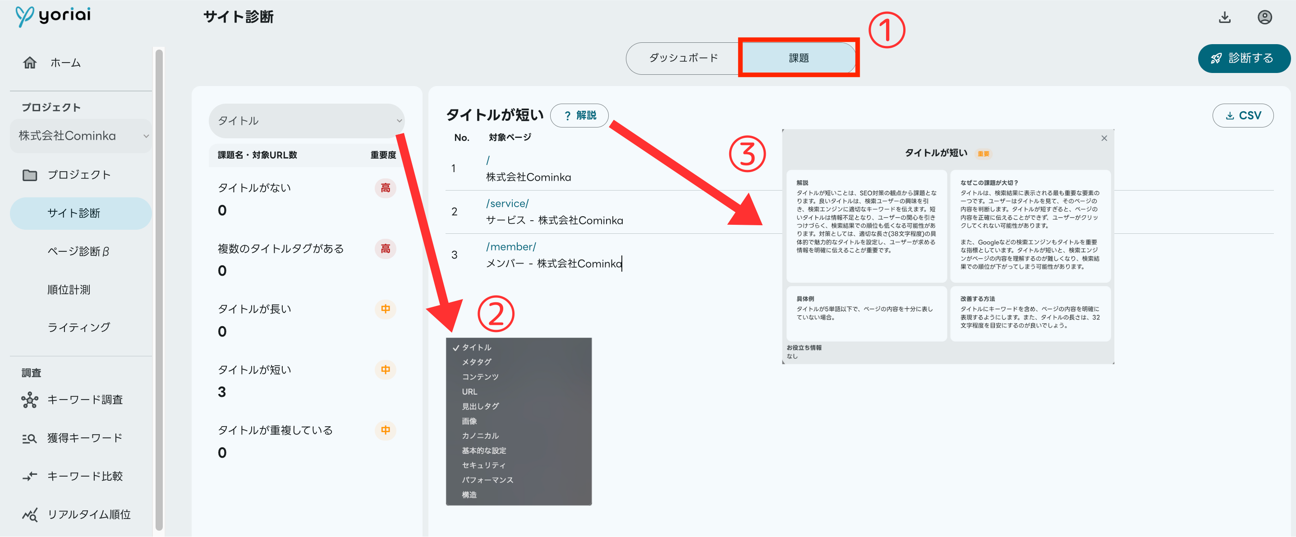
Task: Click the キーワード調査 network icon
Action: pyautogui.click(x=30, y=400)
